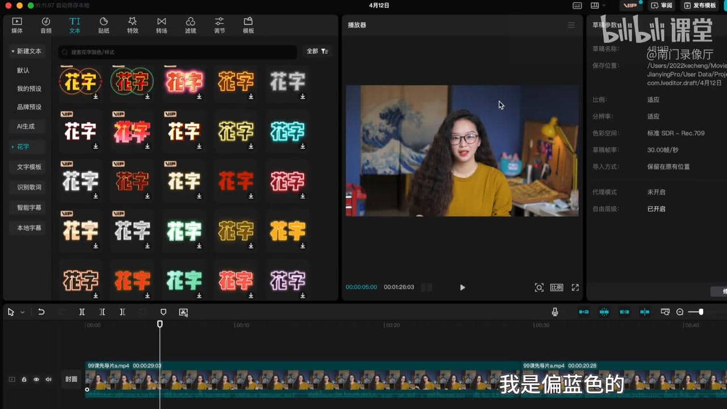Image resolution: width=727 pixels, height=409 pixels.
Task: Click the undo icon above the timeline
Action: coord(40,312)
